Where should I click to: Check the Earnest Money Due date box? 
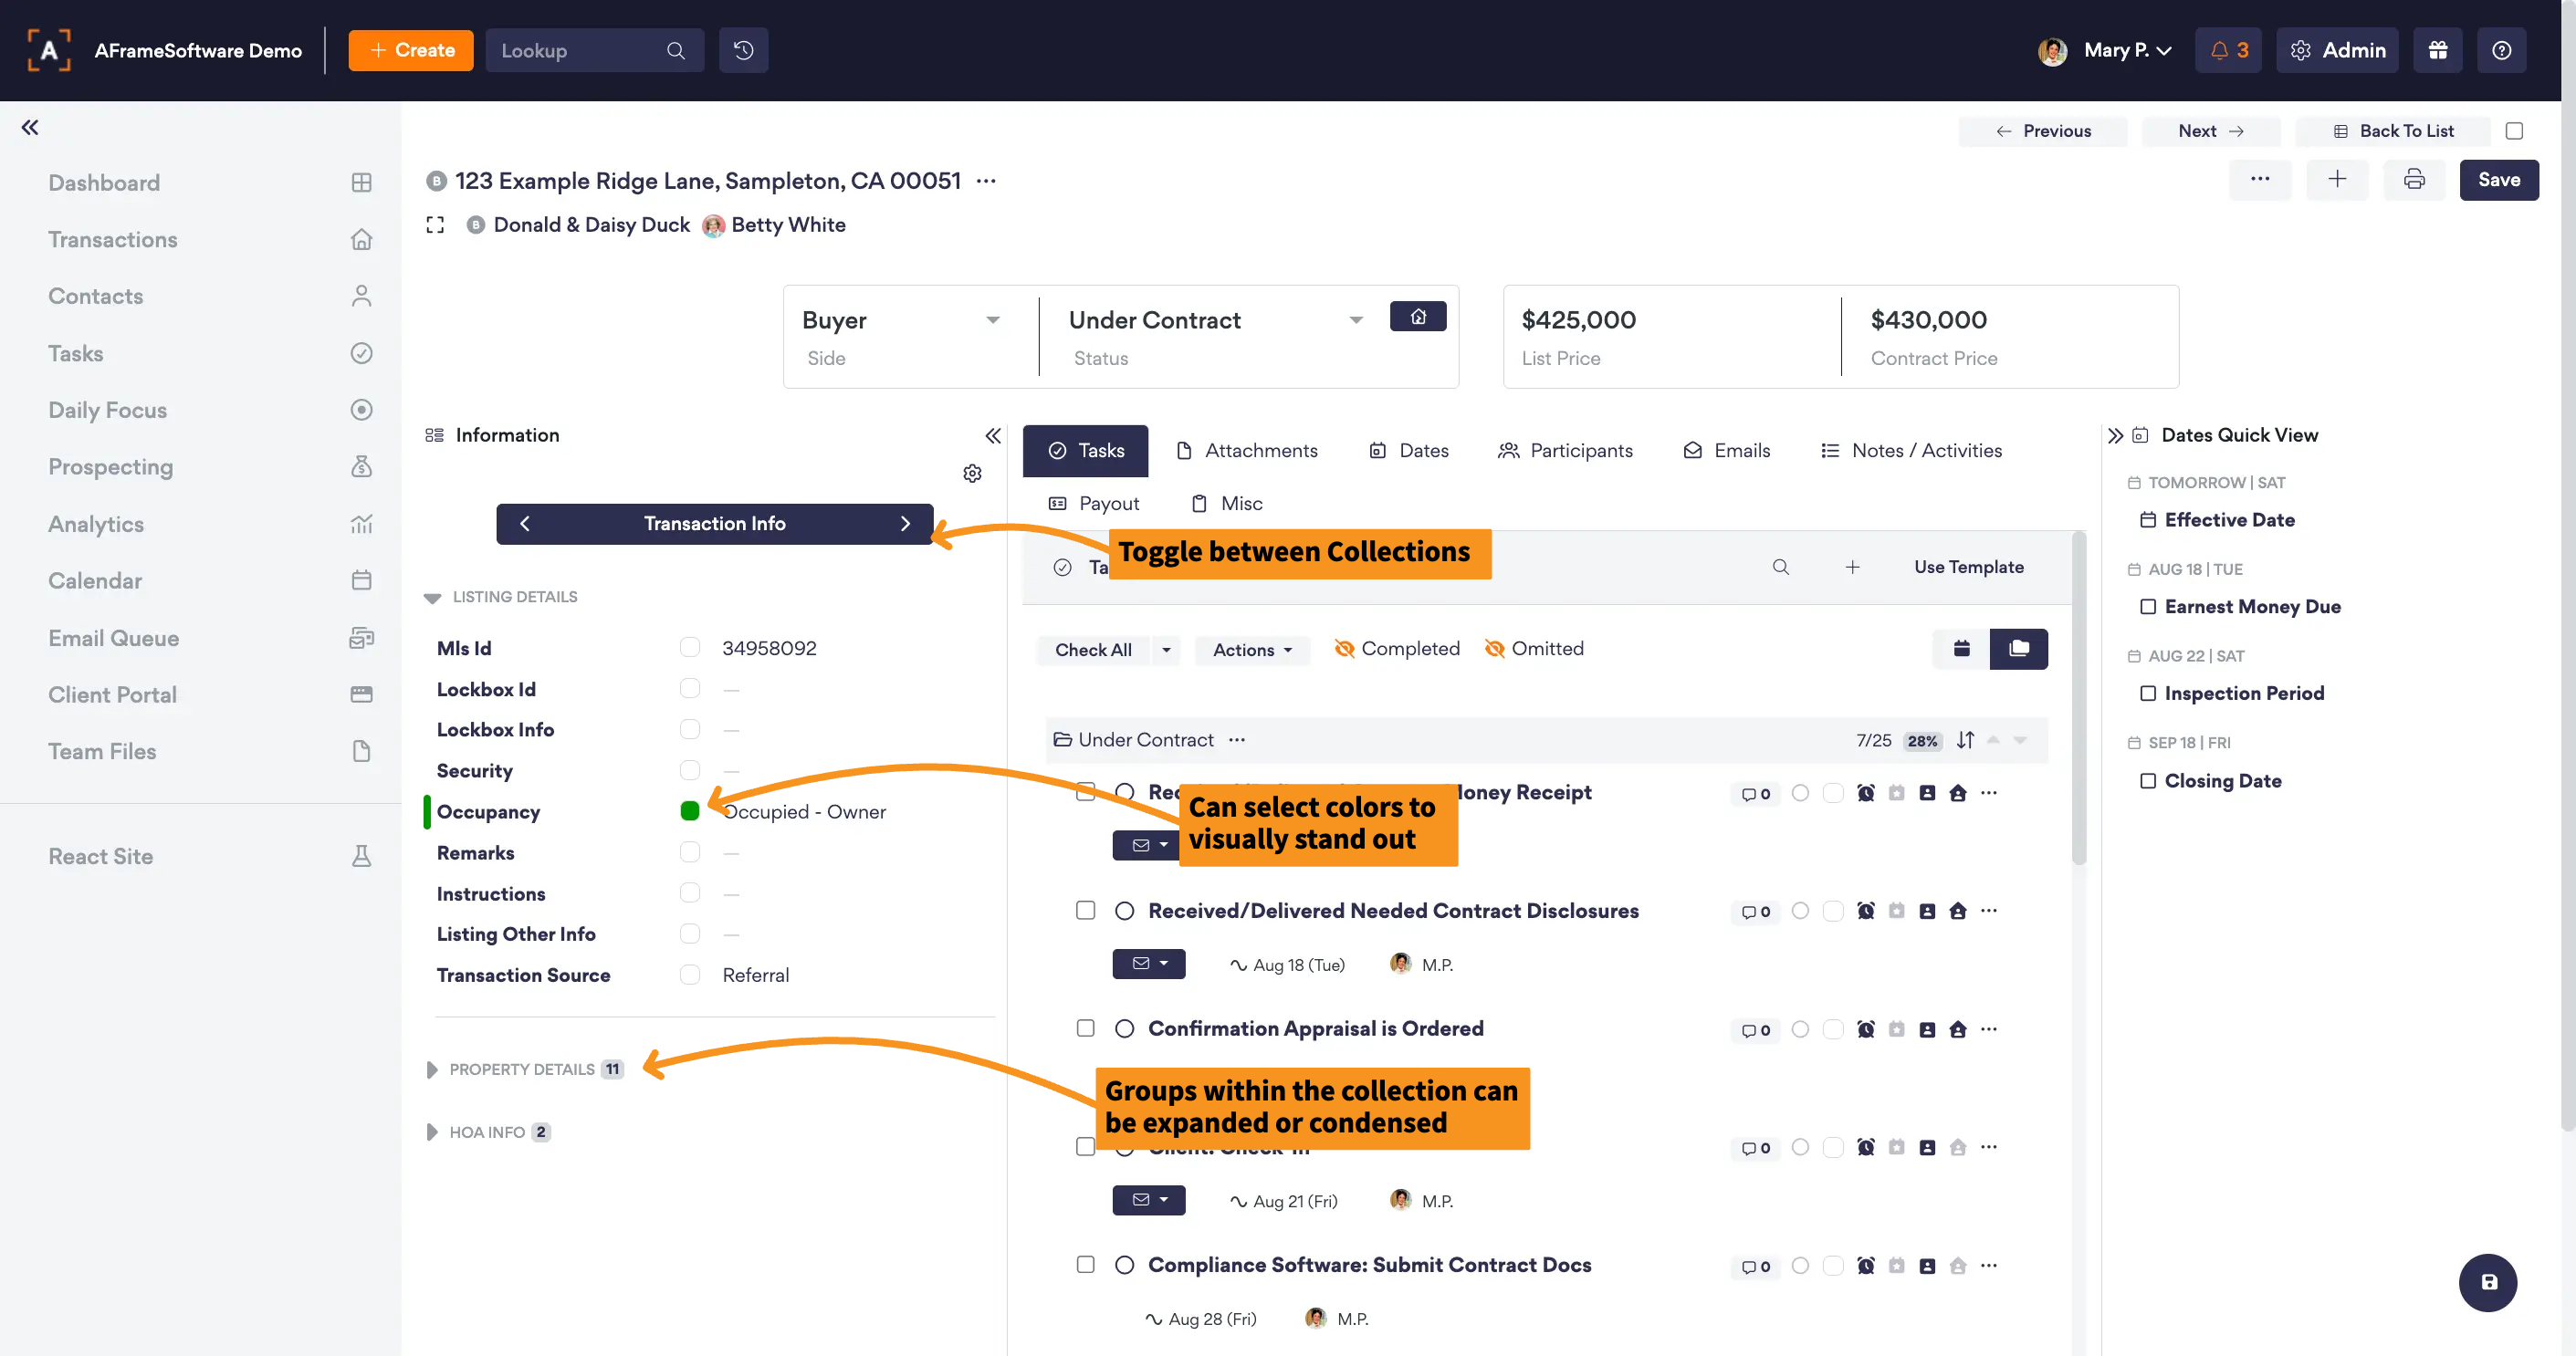(x=2147, y=607)
